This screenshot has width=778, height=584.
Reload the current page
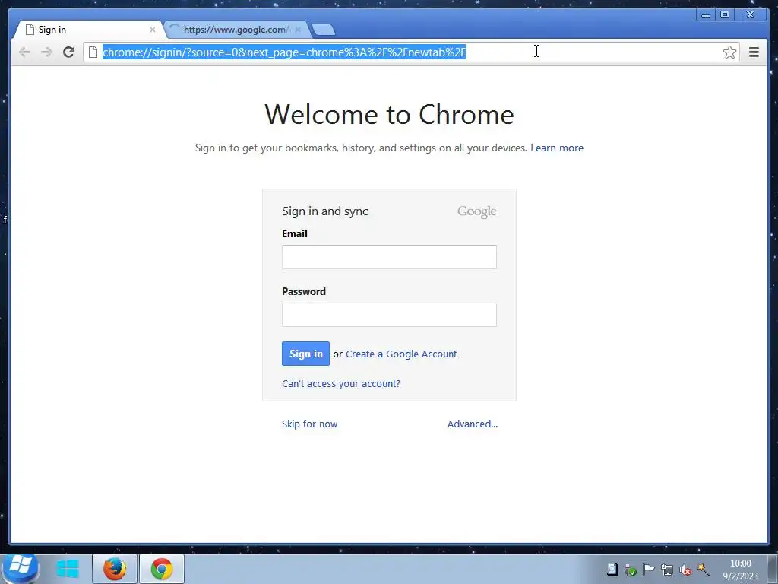tap(69, 52)
